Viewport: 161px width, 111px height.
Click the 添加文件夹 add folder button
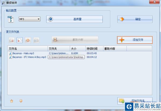click(x=135, y=101)
